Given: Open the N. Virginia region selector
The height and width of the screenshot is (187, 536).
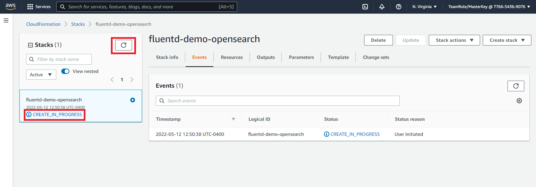Looking at the screenshot, I should click(x=424, y=7).
